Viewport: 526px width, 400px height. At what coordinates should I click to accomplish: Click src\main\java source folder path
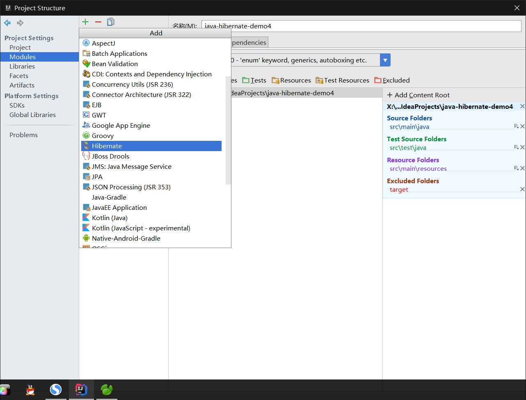[409, 127]
